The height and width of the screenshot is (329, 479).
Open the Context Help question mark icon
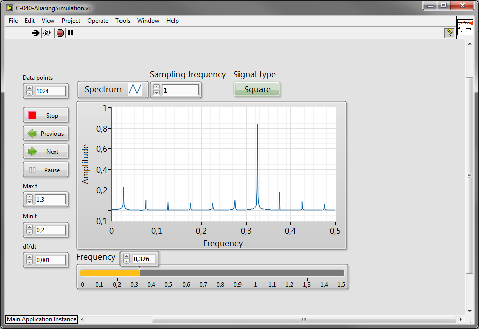click(x=449, y=33)
